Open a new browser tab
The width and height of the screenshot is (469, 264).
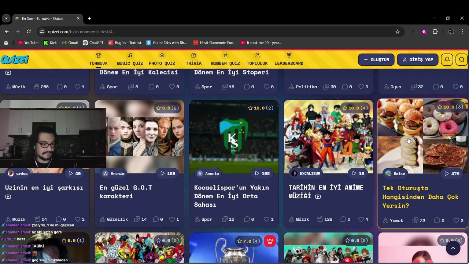click(x=89, y=18)
